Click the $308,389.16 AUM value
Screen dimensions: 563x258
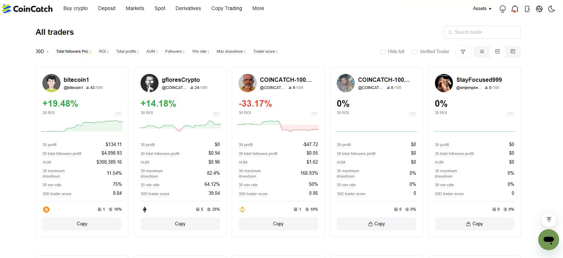pos(109,162)
